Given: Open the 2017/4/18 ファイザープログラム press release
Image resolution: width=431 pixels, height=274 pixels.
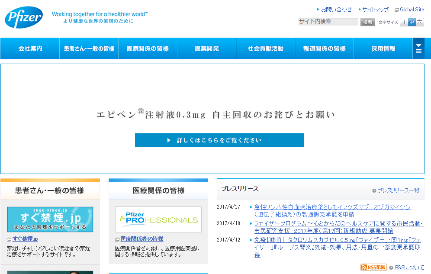Looking at the screenshot, I should [x=338, y=227].
